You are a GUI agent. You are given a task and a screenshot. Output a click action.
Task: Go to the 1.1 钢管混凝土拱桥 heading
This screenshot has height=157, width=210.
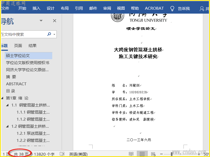click(x=30, y=105)
